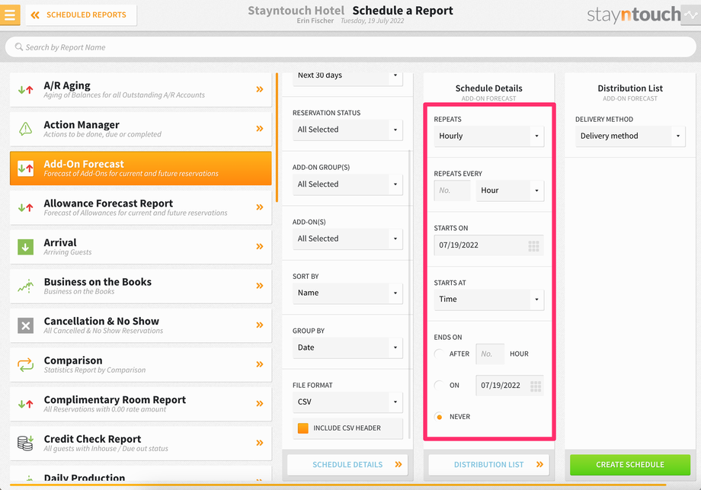Open Comparison via its chevron arrow
Screen dimensions: 701x490
coord(260,365)
